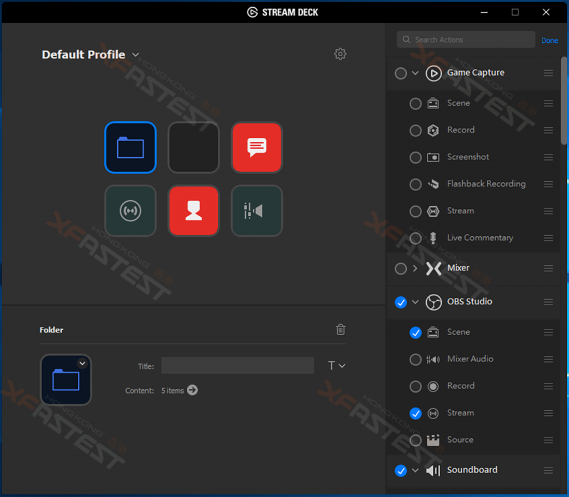Viewport: 569px width, 497px height.
Task: Uncheck the OBS Studio Scene checkbox
Action: [416, 332]
